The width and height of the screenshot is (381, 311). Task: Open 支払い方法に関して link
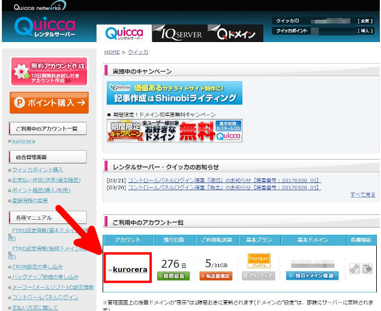35,307
